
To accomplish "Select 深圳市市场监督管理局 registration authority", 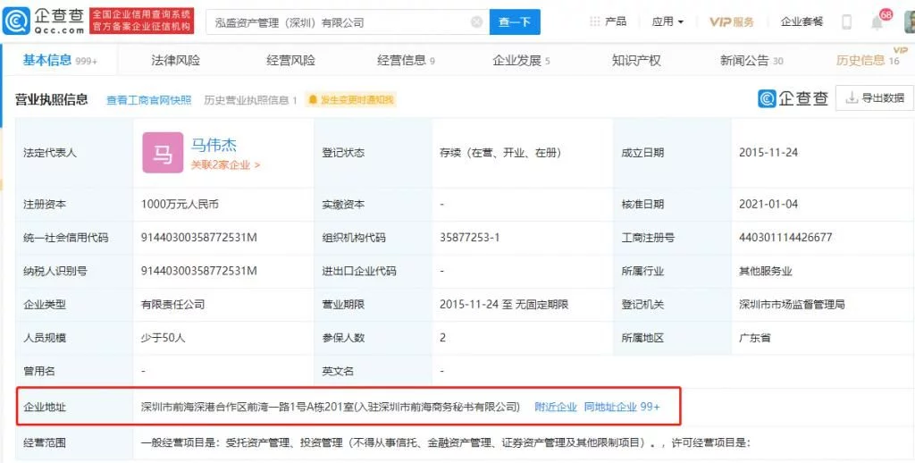I will [x=792, y=304].
